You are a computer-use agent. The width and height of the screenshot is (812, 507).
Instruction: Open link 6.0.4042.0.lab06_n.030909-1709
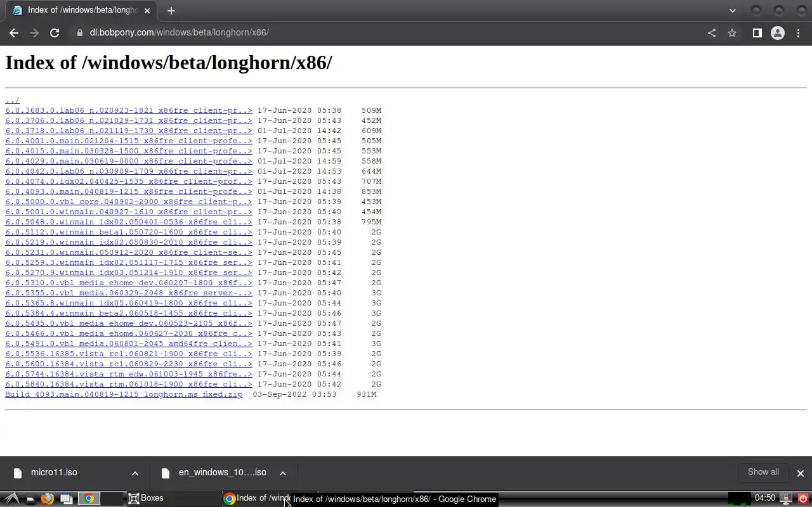(x=129, y=171)
